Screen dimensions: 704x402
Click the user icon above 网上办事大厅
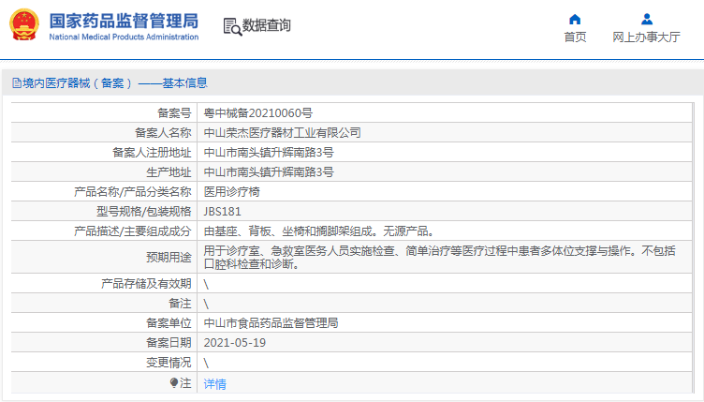coord(646,19)
